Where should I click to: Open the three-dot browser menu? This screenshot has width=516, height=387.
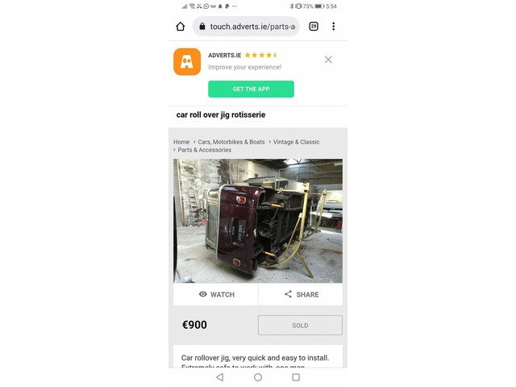point(333,27)
